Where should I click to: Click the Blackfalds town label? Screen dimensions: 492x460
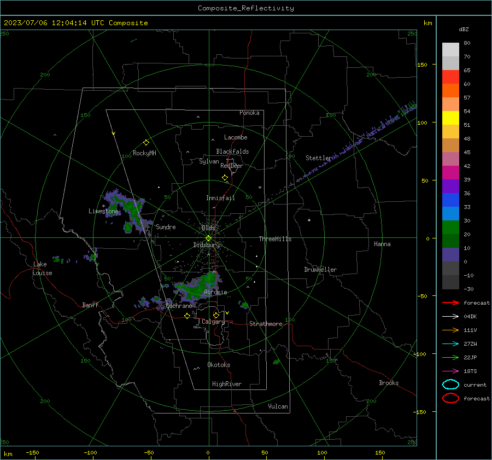(232, 152)
